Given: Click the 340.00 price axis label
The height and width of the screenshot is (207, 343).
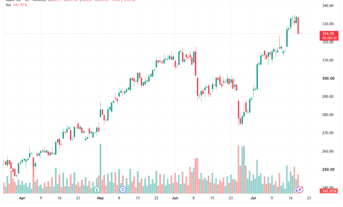Looking at the screenshot, I should click(328, 6).
